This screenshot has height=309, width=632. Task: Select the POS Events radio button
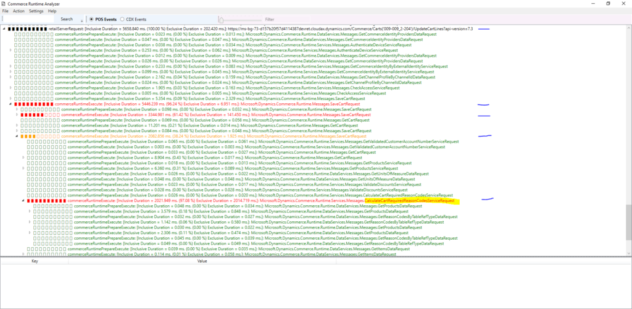click(103, 19)
